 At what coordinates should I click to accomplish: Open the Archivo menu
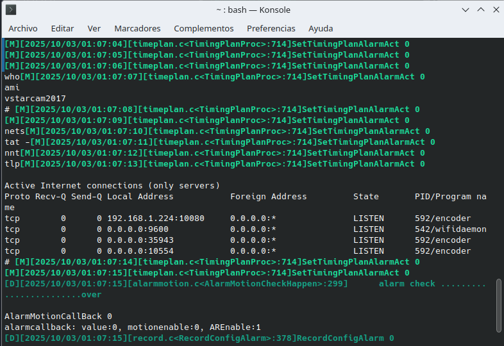(x=23, y=28)
